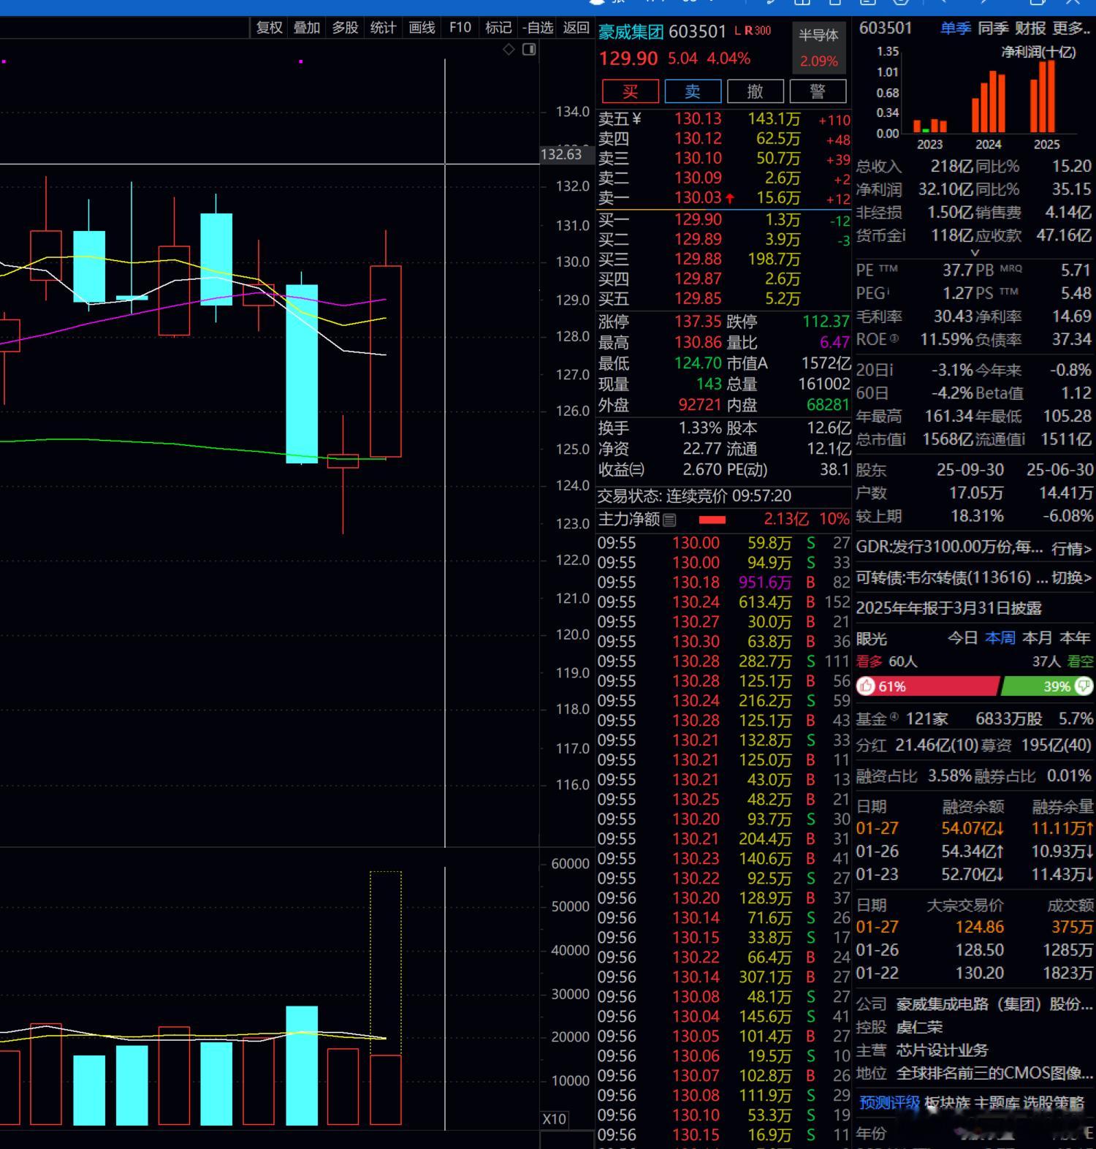Open the 财报 financial report tab

coord(1030,29)
